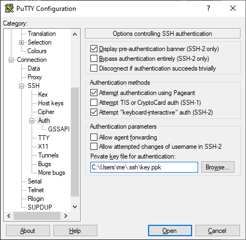The width and height of the screenshot is (246, 240).
Task: Collapse the Auth tree node
Action: point(32,121)
